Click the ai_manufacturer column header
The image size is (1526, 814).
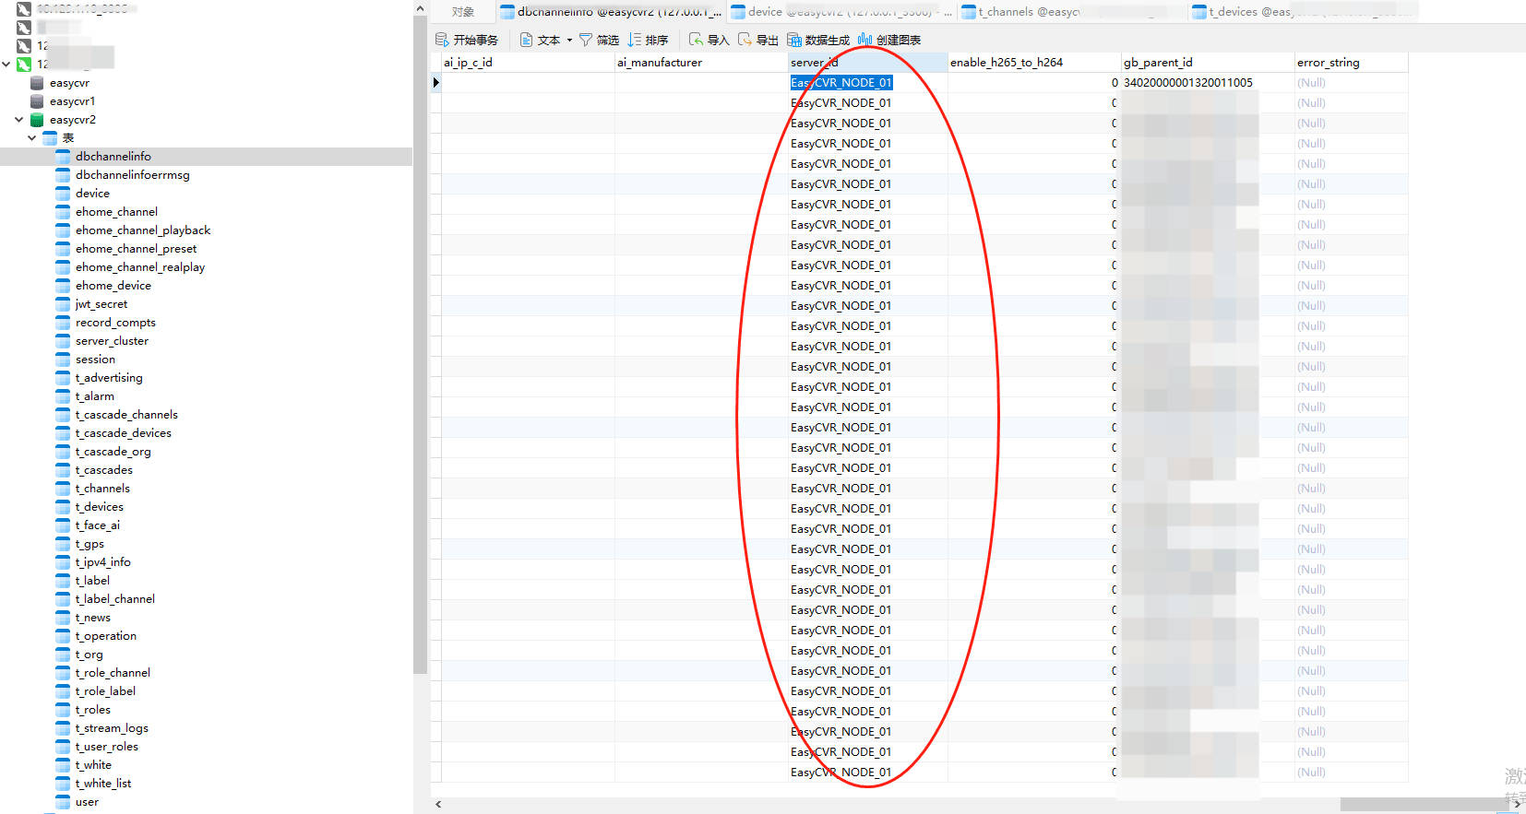(x=701, y=63)
